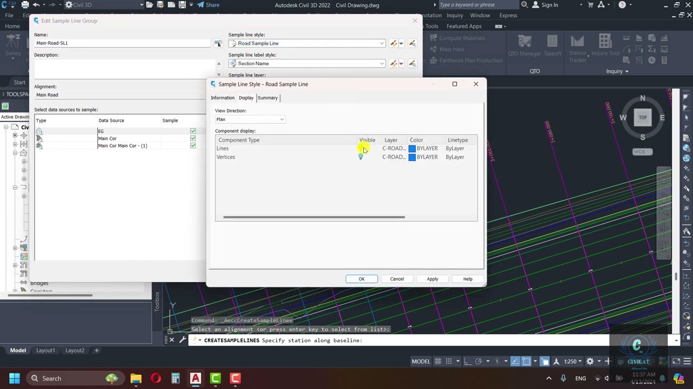This screenshot has height=389, width=693.
Task: Click the customization hamburger icon in status bar
Action: click(x=688, y=361)
